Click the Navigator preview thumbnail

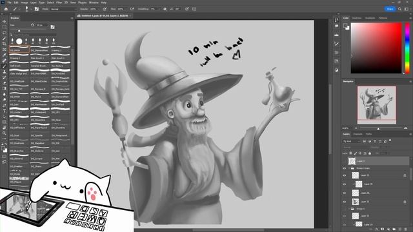click(x=377, y=104)
